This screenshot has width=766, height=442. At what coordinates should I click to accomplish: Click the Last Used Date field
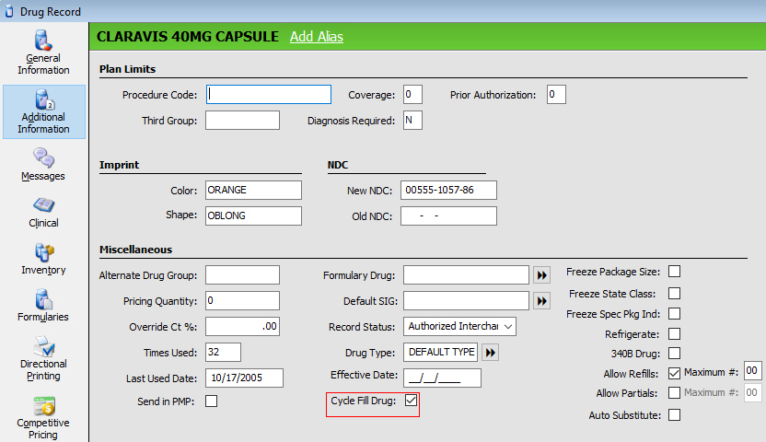point(244,378)
